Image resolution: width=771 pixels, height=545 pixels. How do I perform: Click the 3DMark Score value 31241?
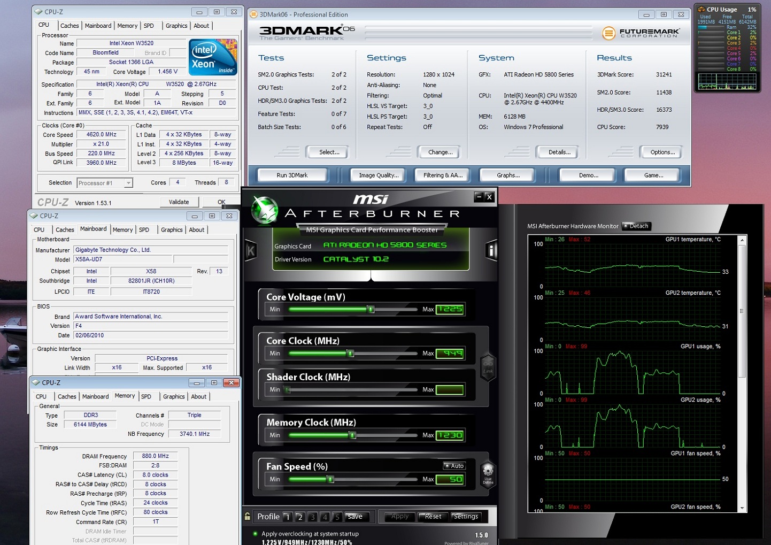664,75
